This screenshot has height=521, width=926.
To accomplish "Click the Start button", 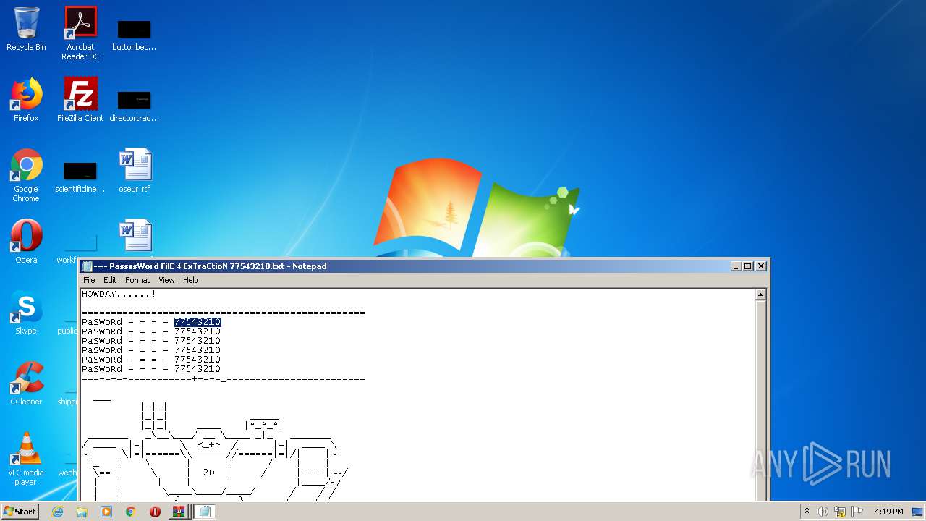I will coord(20,512).
